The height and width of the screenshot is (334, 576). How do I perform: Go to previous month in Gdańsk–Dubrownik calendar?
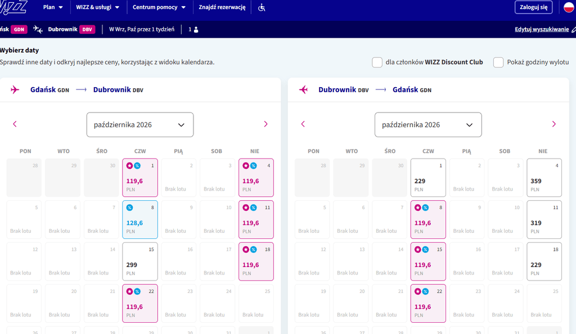point(15,124)
